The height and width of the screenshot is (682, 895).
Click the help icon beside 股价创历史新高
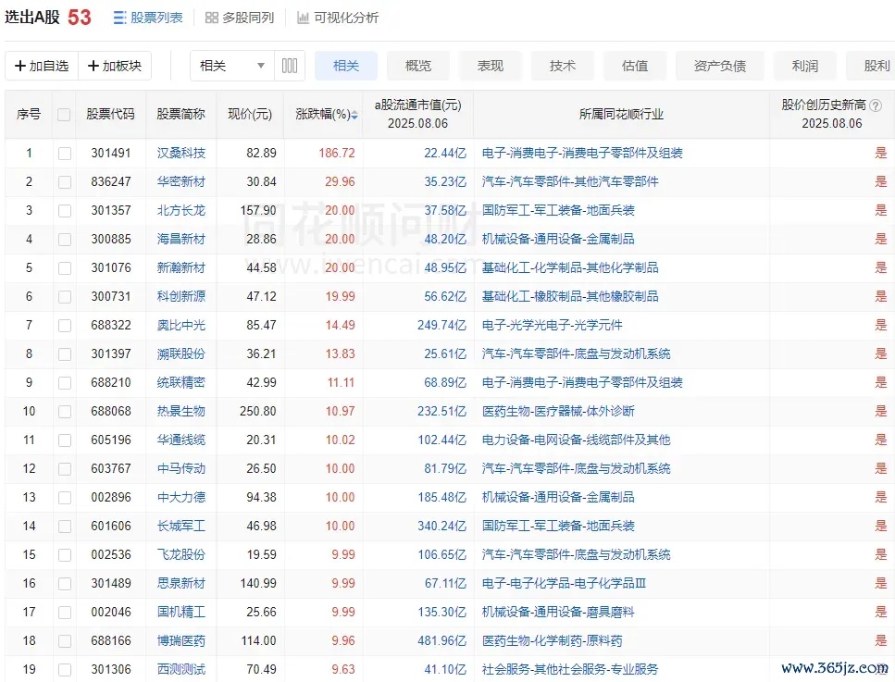pyautogui.click(x=875, y=105)
